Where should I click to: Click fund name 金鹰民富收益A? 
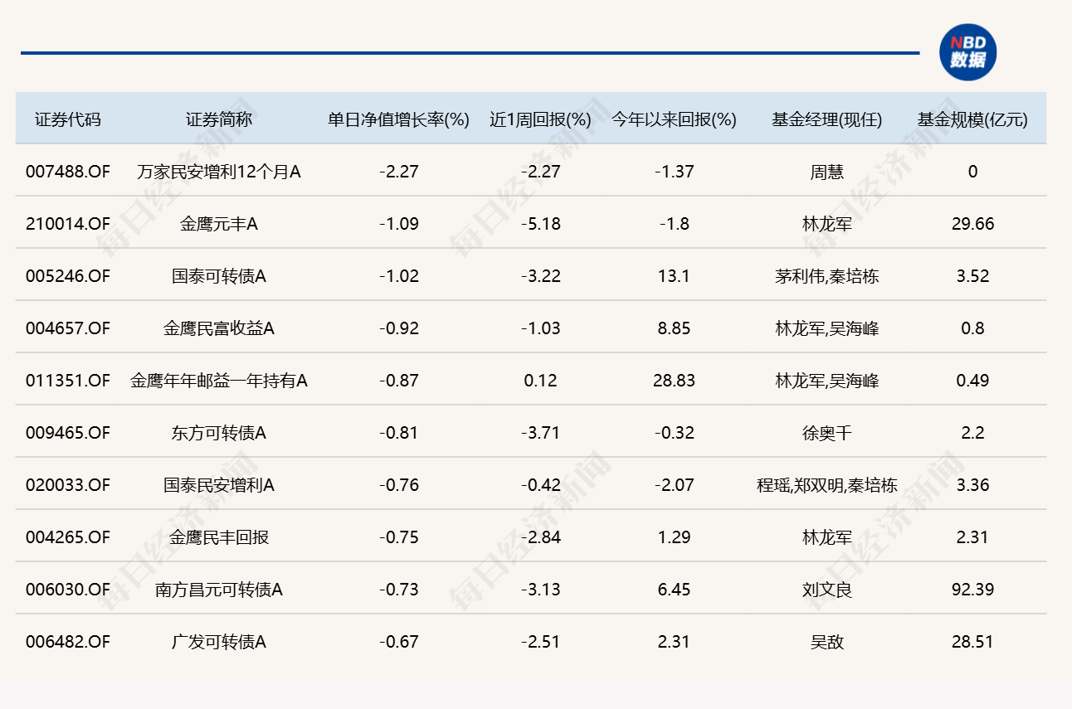click(219, 328)
